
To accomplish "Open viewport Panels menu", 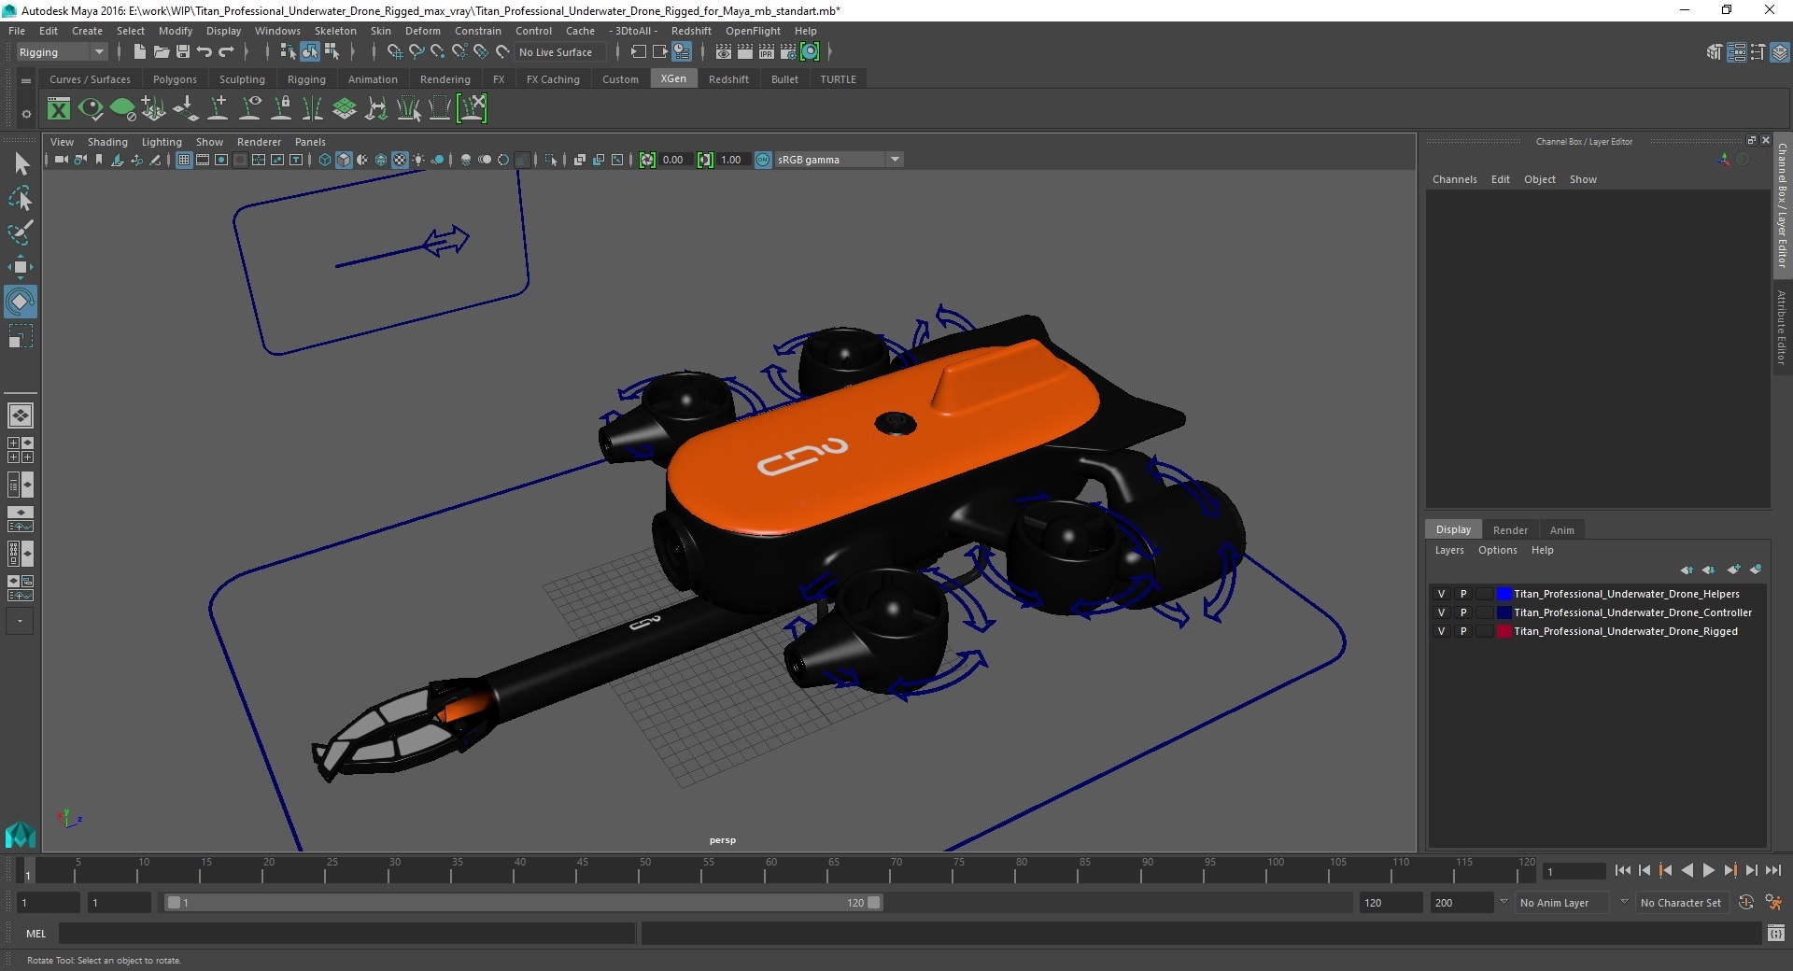I will pos(310,142).
